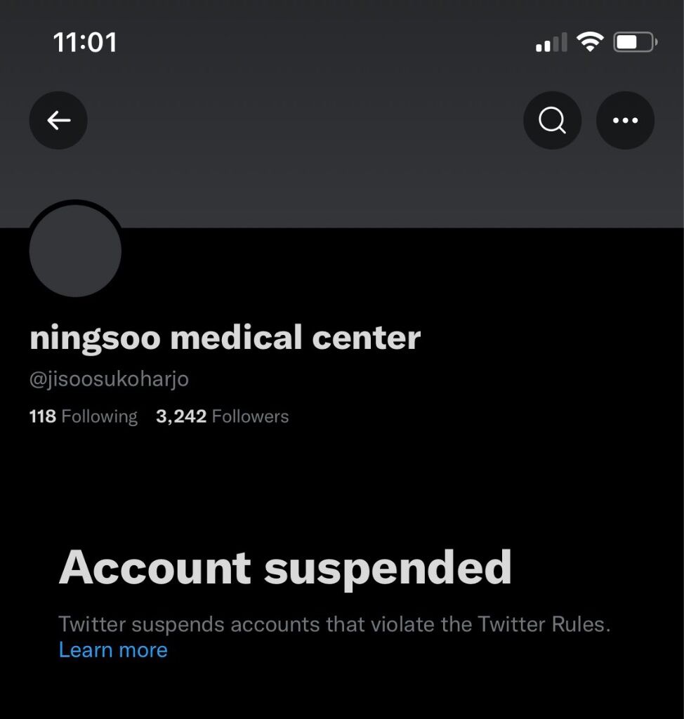View the 3,242 Followers list
The height and width of the screenshot is (719, 684).
[222, 416]
